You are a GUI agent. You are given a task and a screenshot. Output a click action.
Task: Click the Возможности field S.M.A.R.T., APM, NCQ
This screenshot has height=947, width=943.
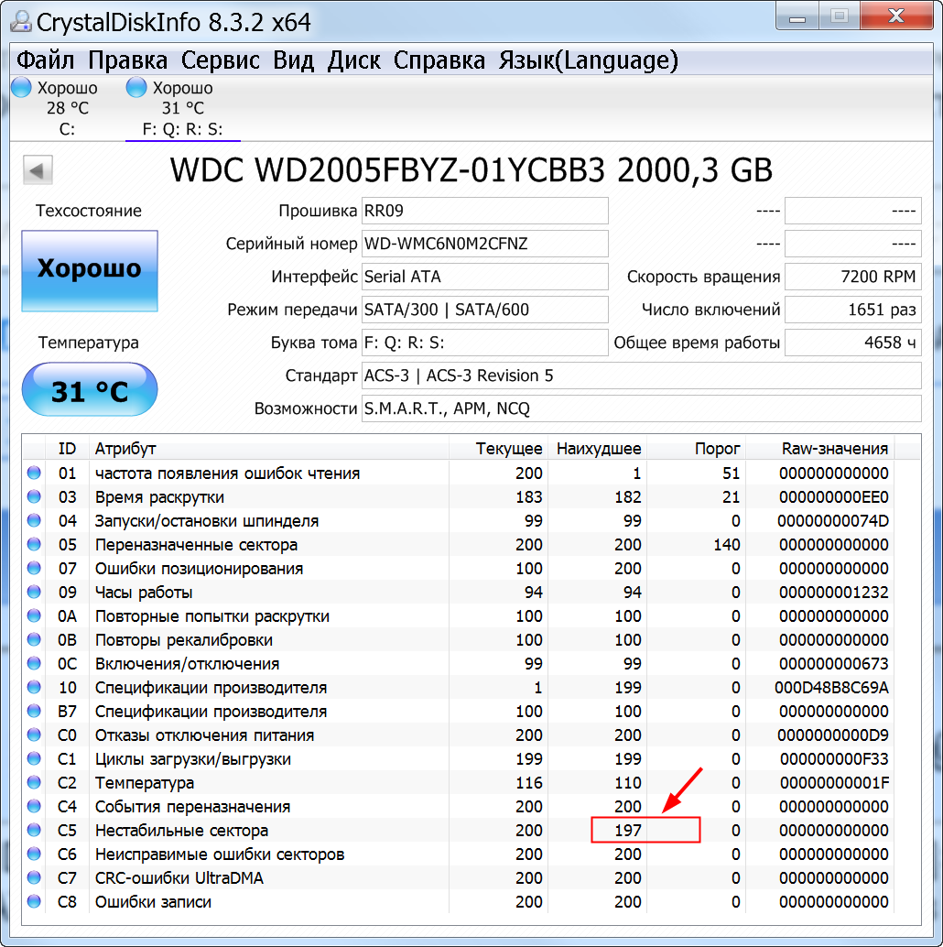pos(641,408)
